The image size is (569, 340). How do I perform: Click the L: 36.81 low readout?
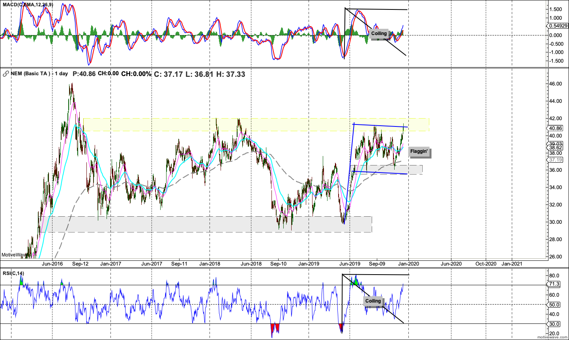tap(199, 74)
